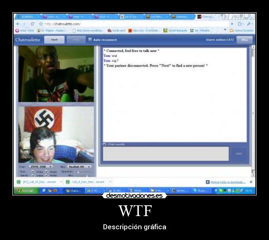Open the page menu icon in toolbar
Screen dimensions: 269x240
(240, 24)
